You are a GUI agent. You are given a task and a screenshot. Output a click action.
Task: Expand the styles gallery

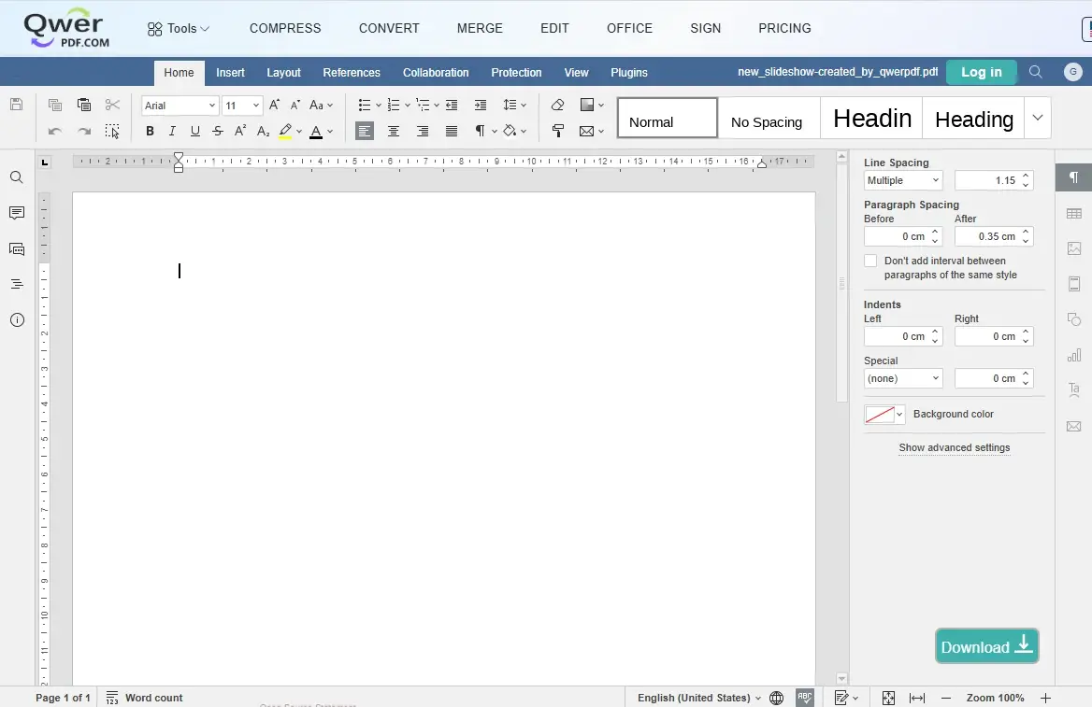tap(1038, 118)
